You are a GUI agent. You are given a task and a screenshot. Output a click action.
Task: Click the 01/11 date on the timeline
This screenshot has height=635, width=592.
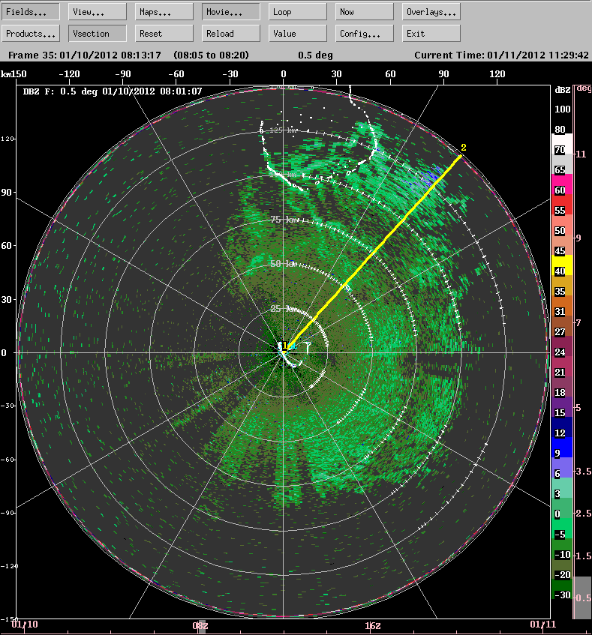tap(543, 624)
